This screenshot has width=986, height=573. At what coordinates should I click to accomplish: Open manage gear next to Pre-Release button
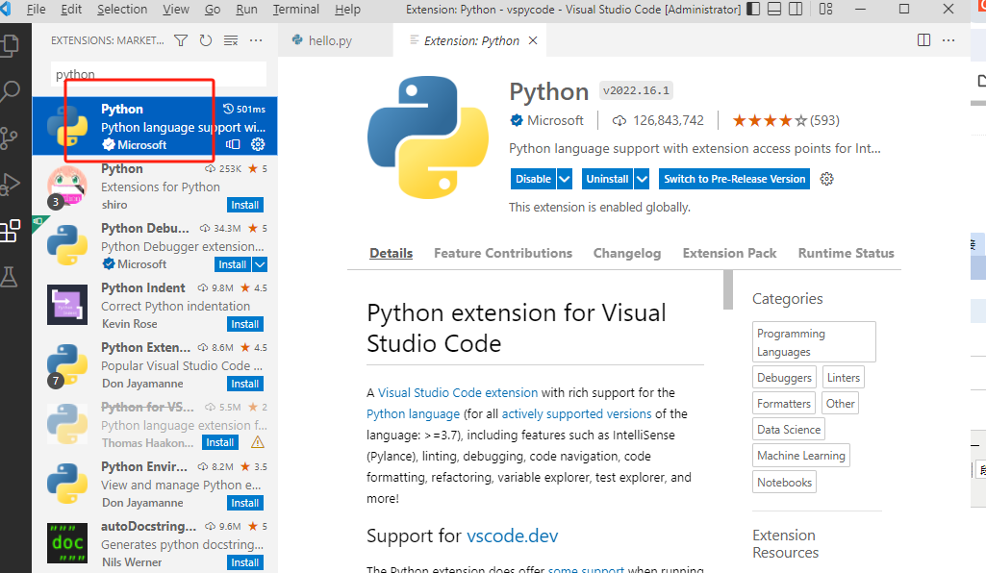tap(826, 179)
